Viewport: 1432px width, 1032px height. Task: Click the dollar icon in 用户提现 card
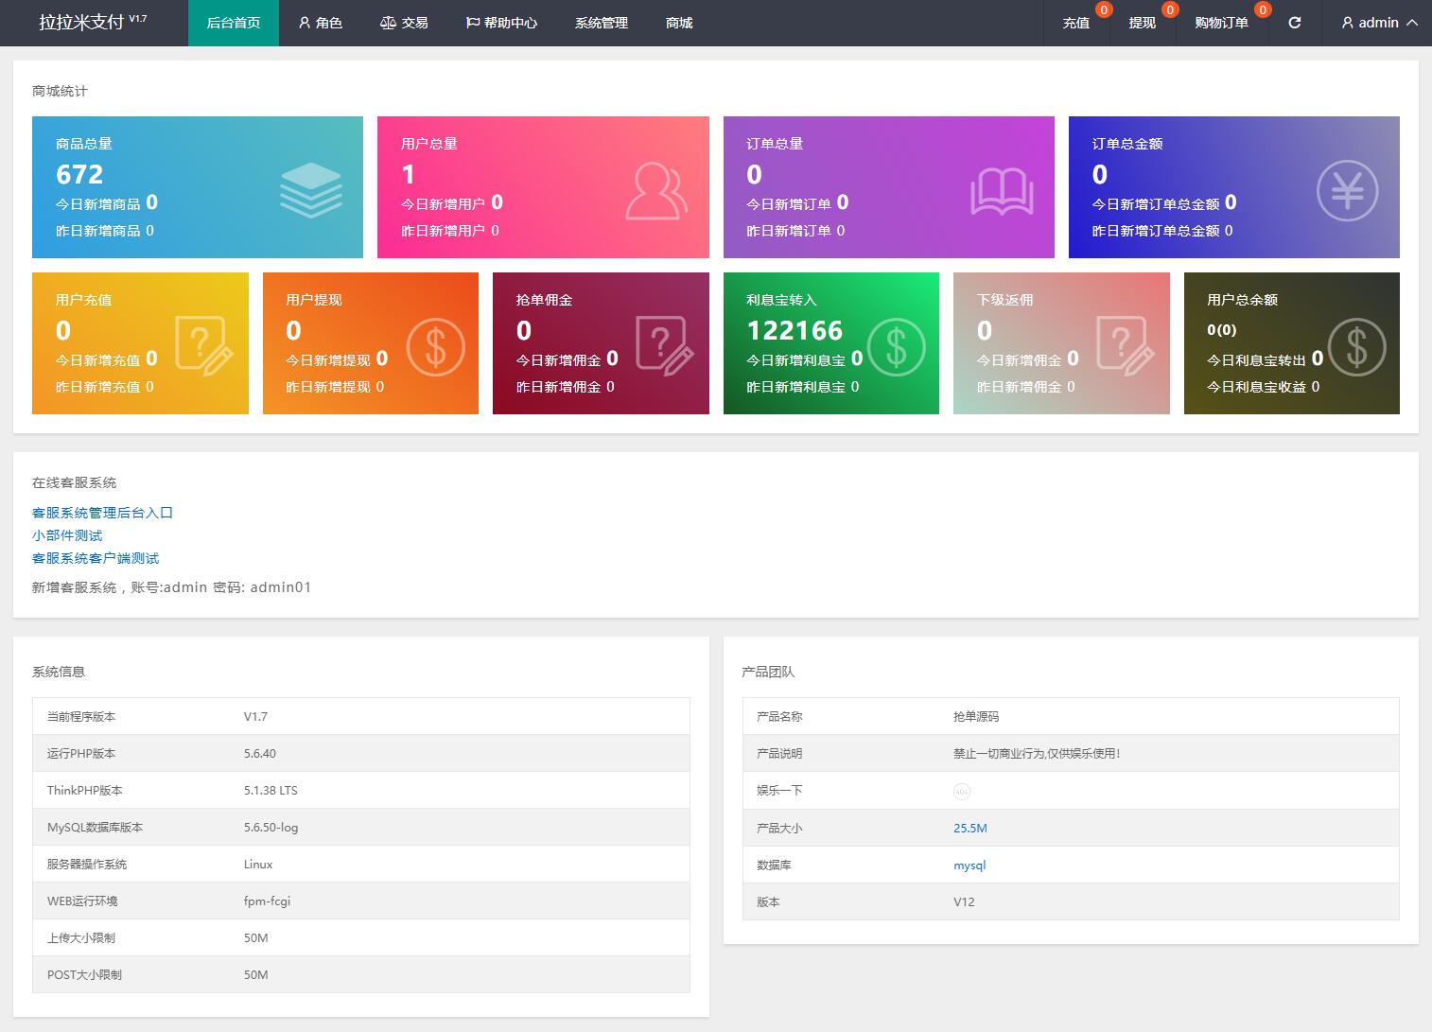pos(435,347)
